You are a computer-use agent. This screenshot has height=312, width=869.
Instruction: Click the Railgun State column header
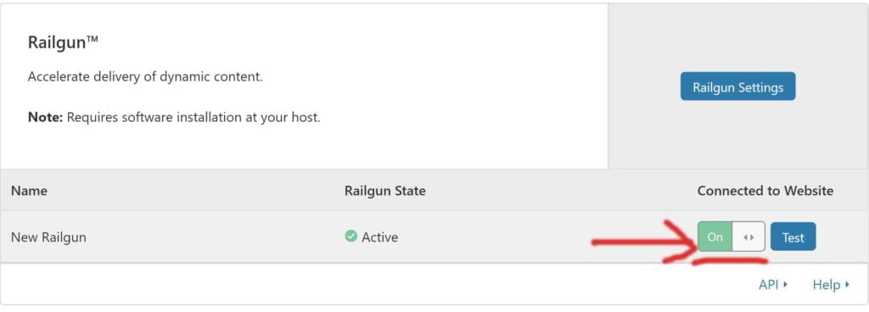coord(385,191)
